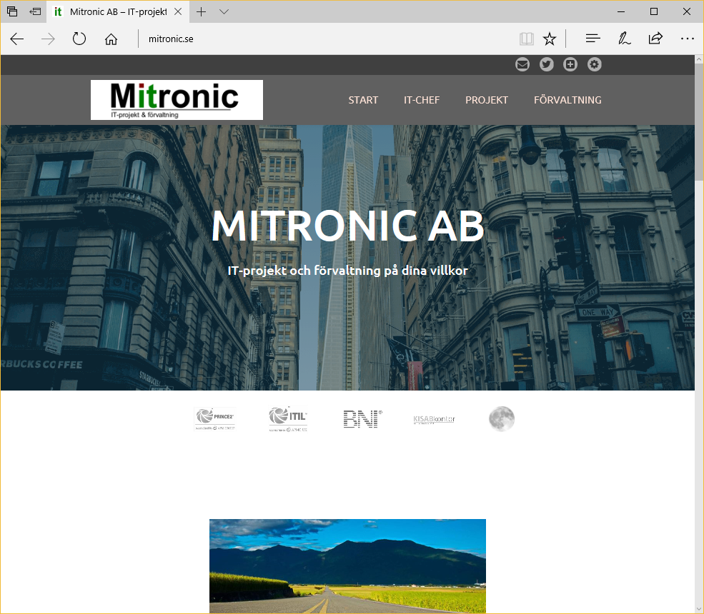
Task: Open the Share icon in toolbar
Action: [x=655, y=39]
